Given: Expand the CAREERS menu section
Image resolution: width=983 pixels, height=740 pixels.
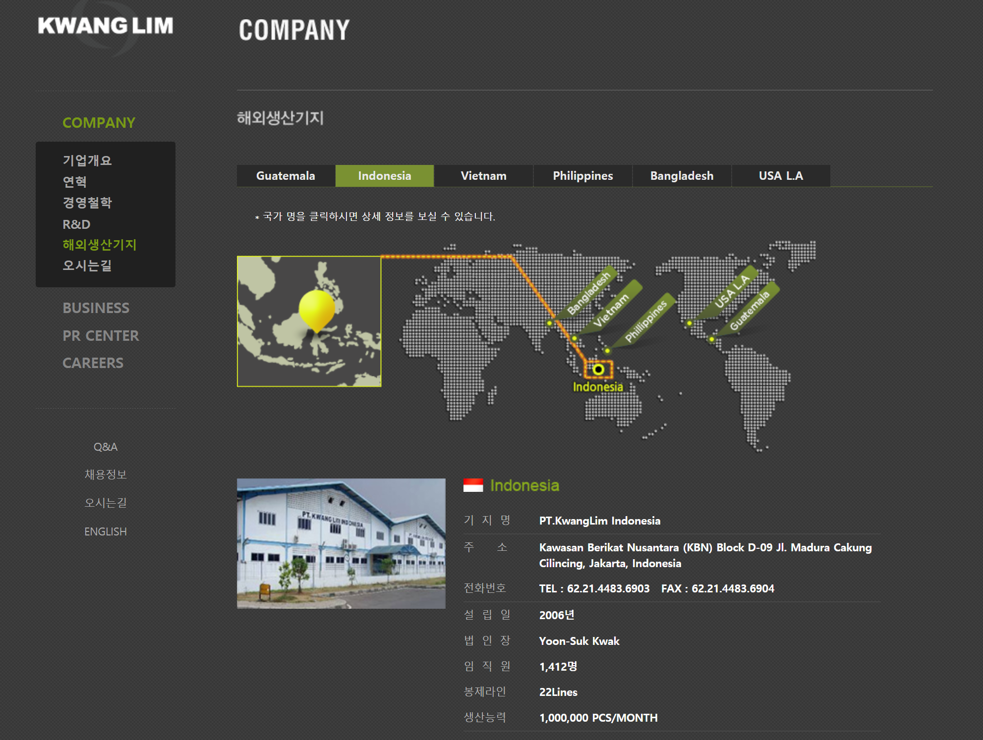Looking at the screenshot, I should 93,363.
